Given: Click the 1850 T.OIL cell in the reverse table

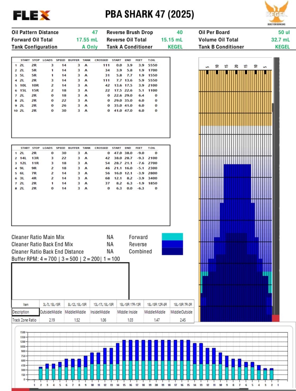Looking at the screenshot, I should (153, 183).
